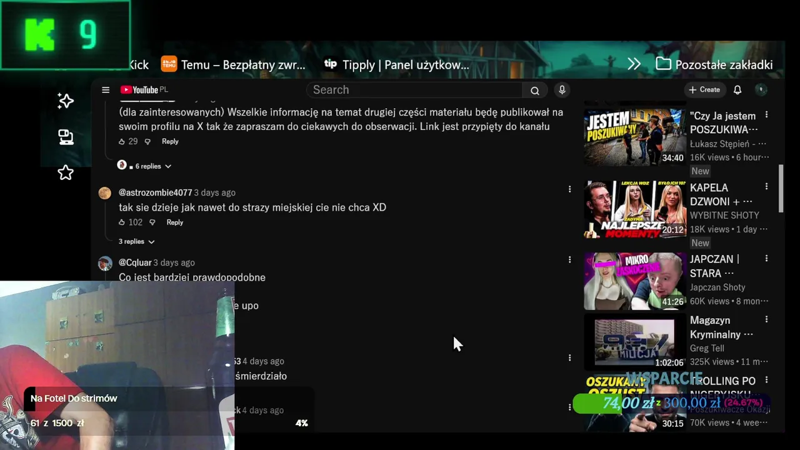The width and height of the screenshot is (800, 450).
Task: Open the "Czy Ja jestem POSZUKIWA" video title
Action: (724, 122)
